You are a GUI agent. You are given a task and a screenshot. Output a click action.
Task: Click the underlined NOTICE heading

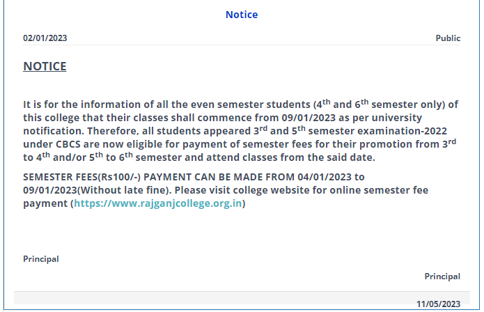pos(45,66)
